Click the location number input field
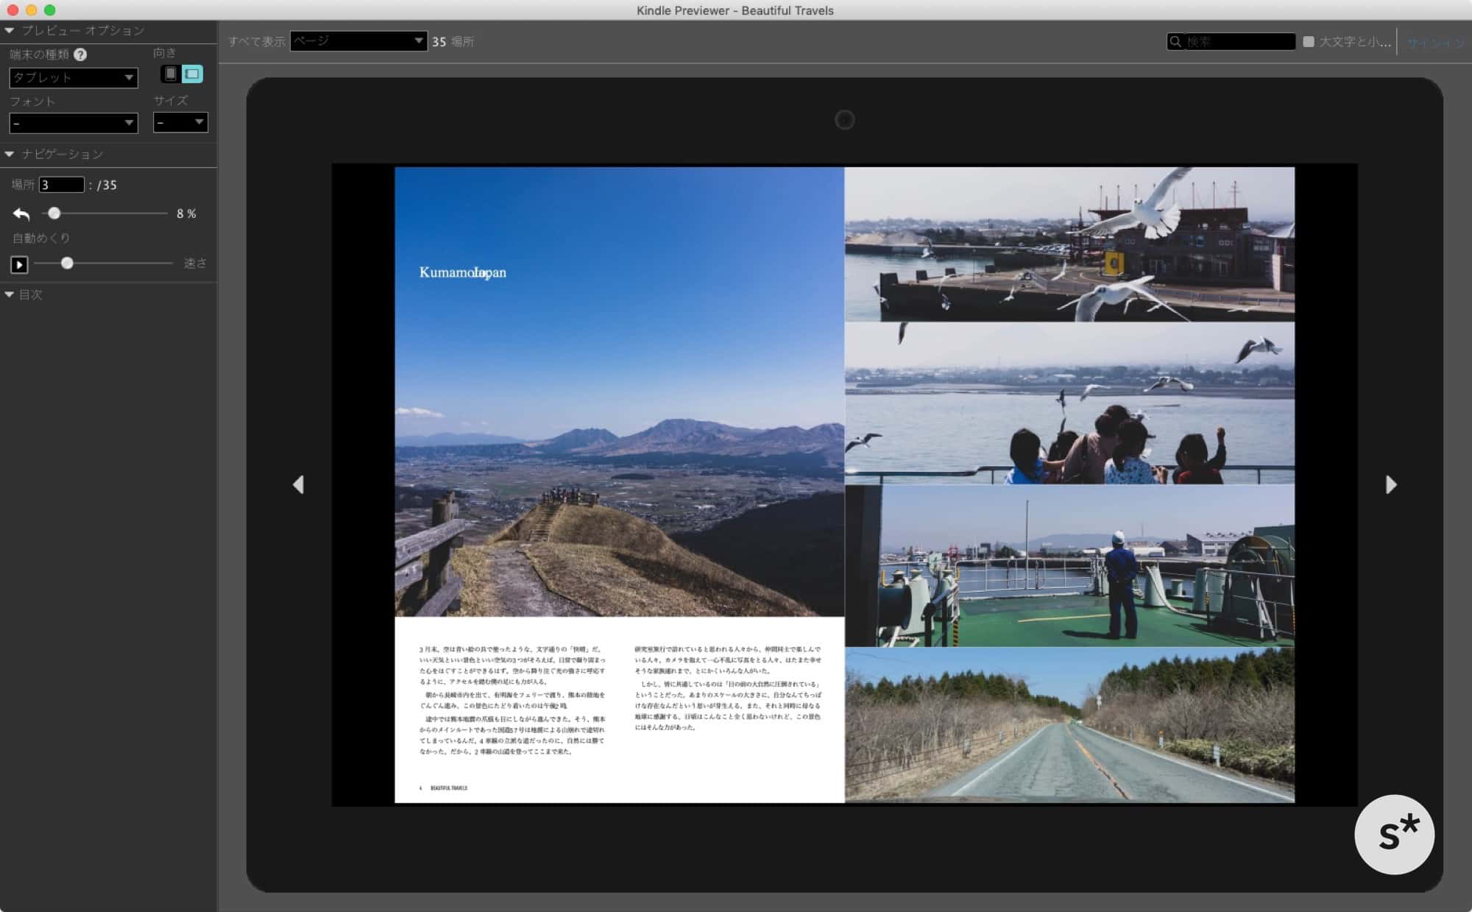The width and height of the screenshot is (1472, 912). pos(61,185)
